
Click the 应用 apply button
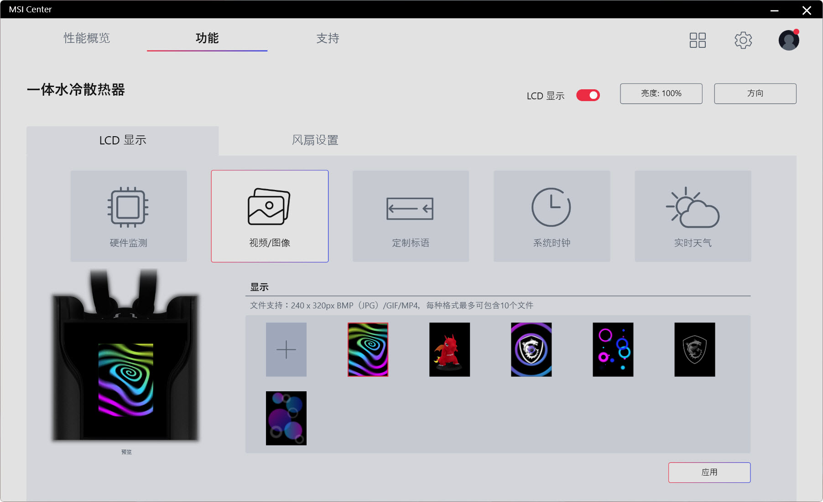(709, 472)
